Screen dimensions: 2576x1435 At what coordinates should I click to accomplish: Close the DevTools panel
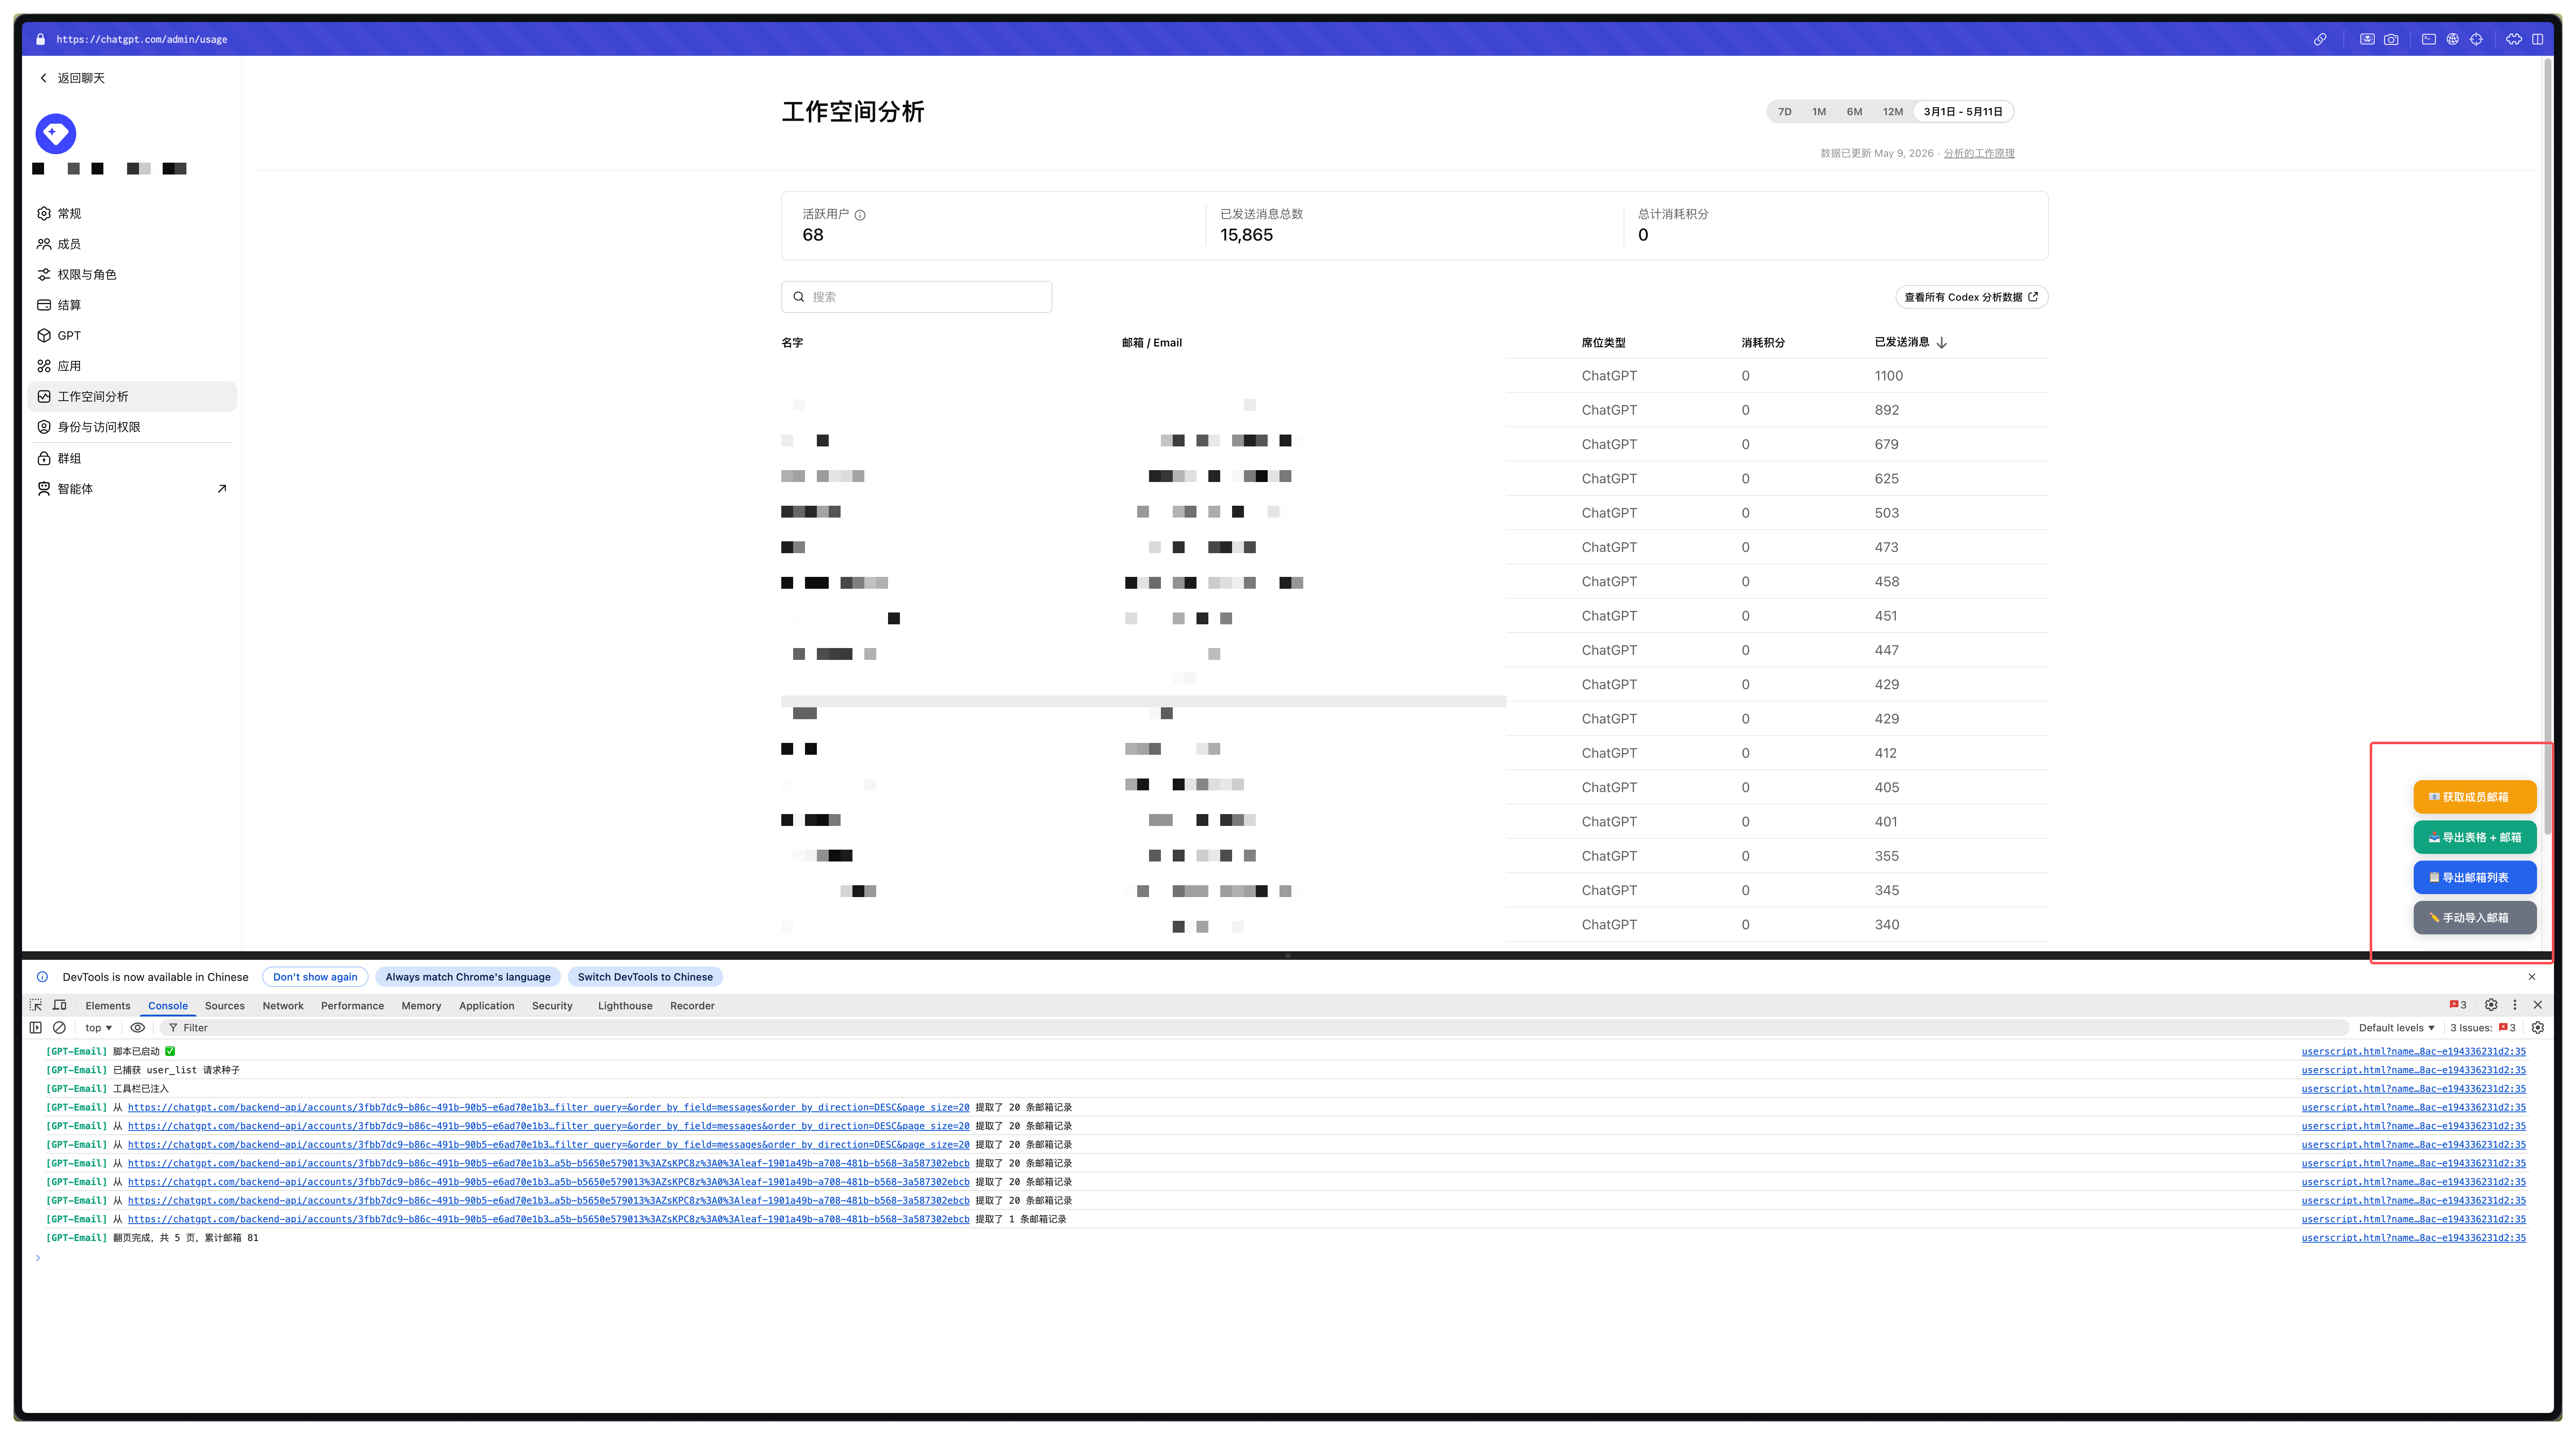tap(2538, 1005)
